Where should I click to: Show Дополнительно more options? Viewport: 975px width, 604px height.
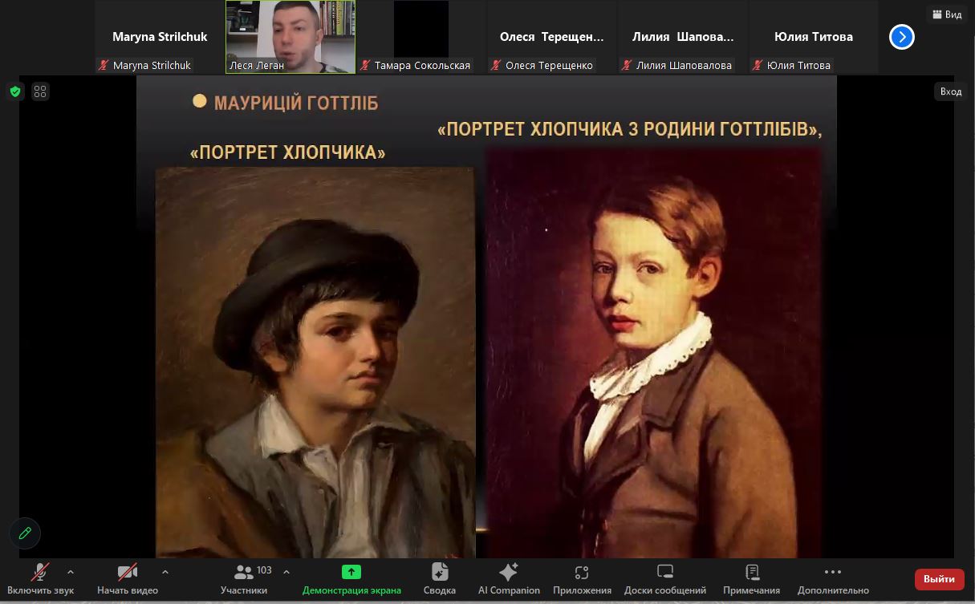(833, 579)
